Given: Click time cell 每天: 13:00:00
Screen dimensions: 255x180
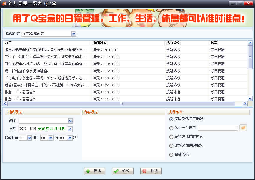Looking at the screenshot, I should click(106, 64).
